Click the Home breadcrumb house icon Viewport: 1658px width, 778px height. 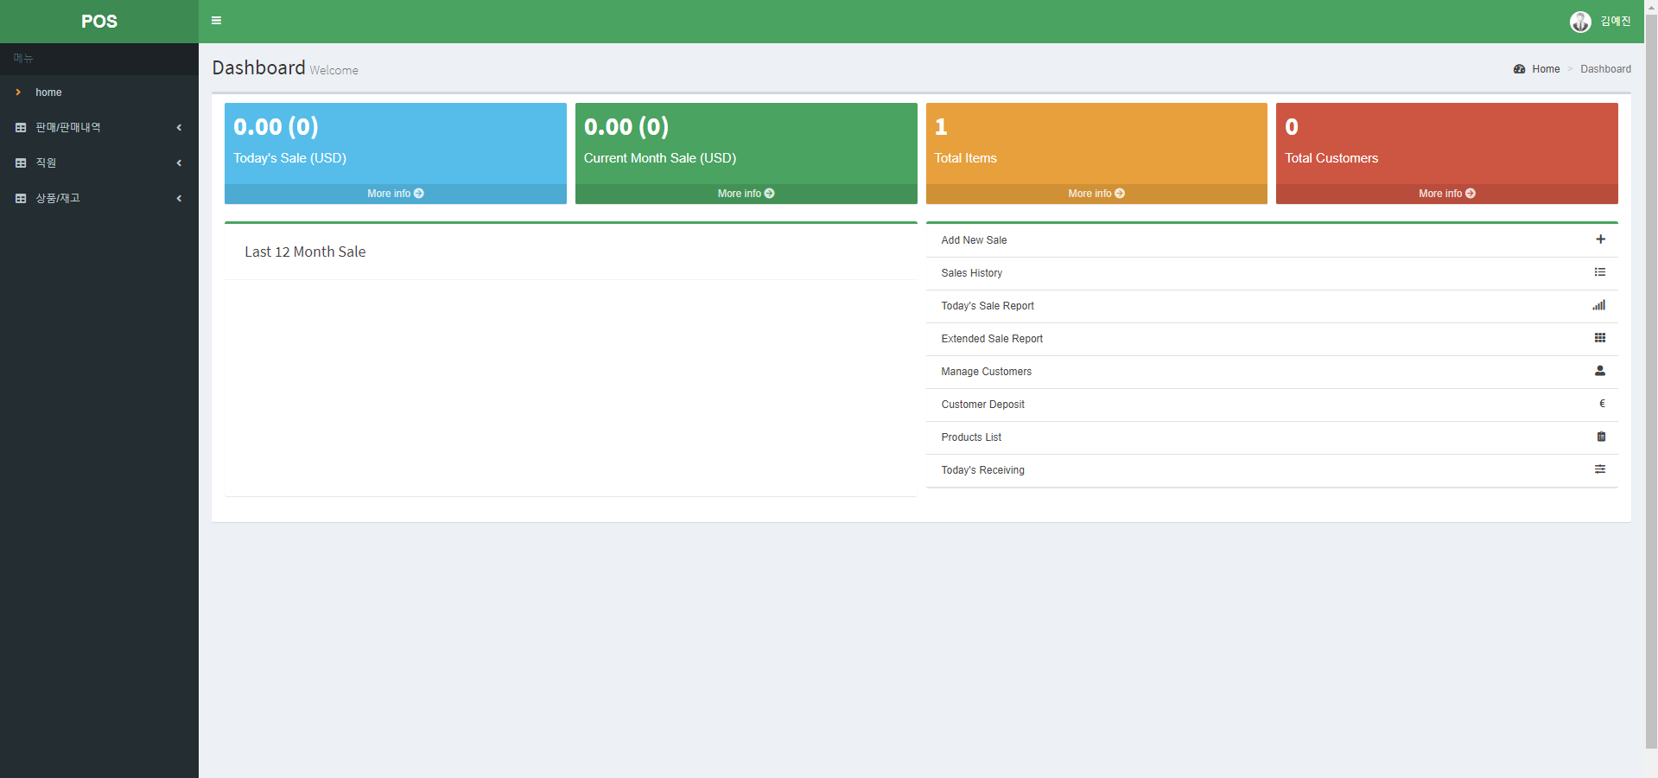[x=1519, y=68]
